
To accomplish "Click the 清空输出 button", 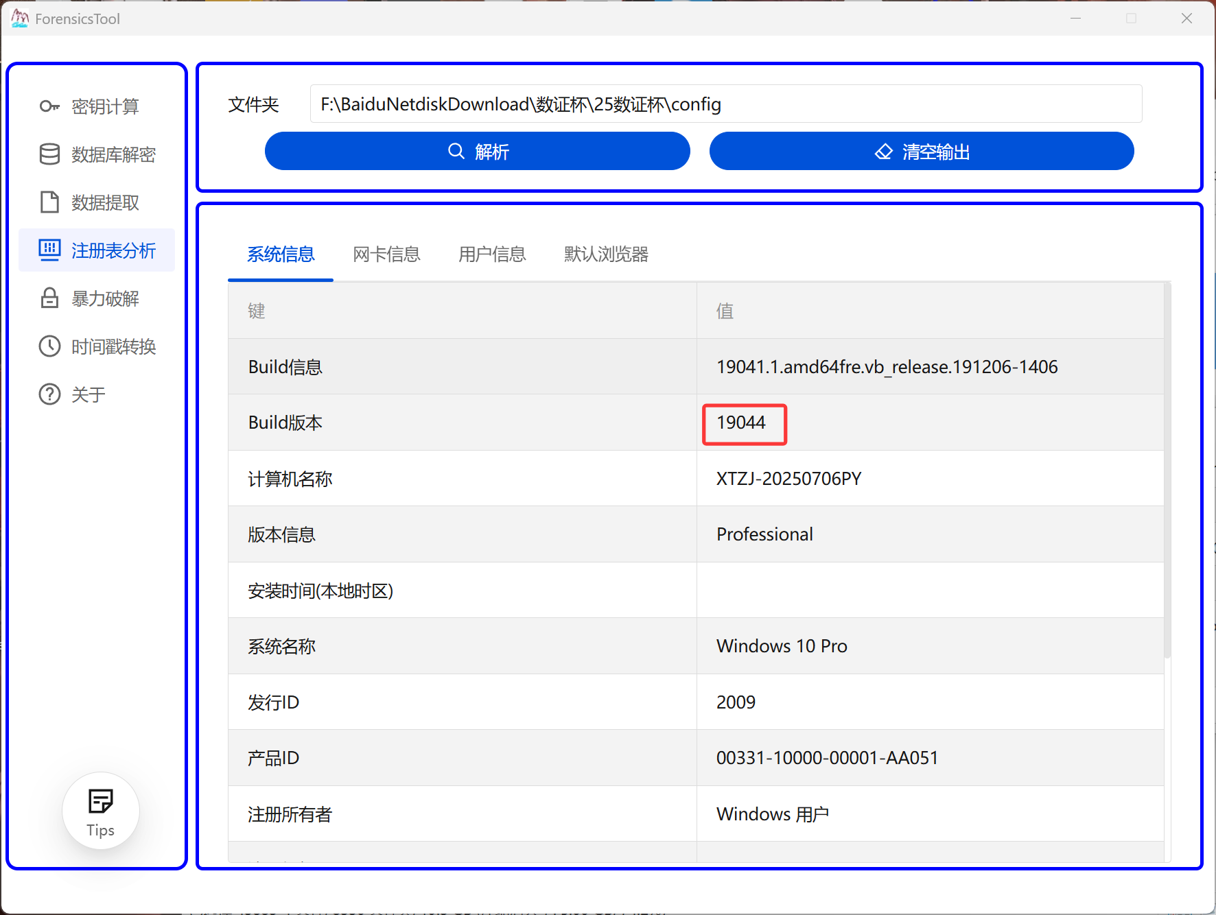I will pos(922,151).
